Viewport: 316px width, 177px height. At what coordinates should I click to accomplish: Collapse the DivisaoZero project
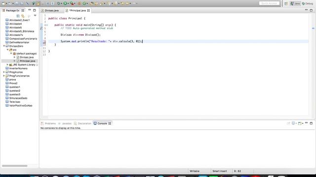point(4,46)
